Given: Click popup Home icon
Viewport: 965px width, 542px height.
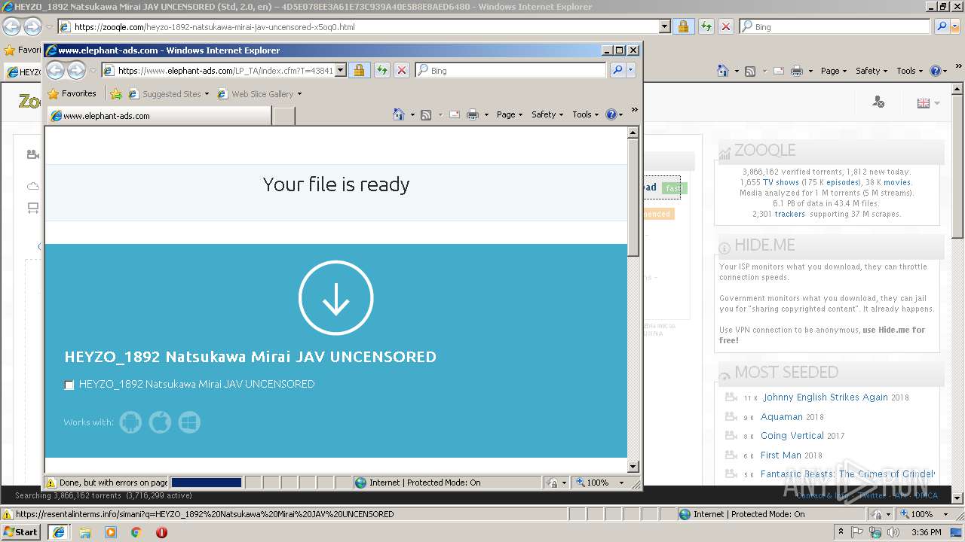Looking at the screenshot, I should [399, 114].
